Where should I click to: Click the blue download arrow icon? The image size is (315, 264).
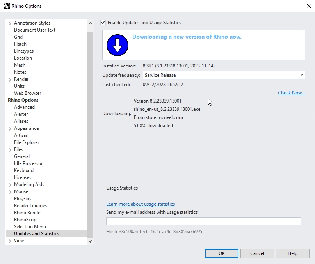(x=117, y=46)
